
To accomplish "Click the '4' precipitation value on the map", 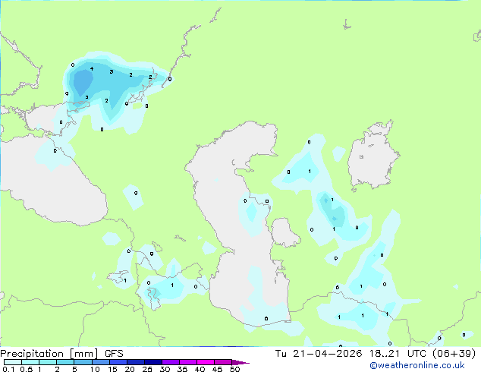I will coord(92,69).
